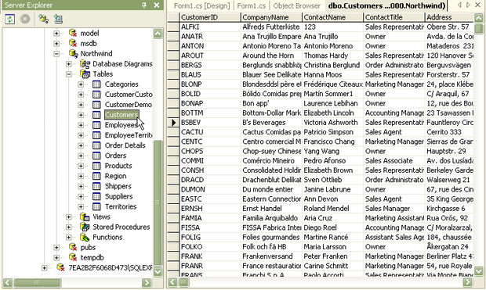The height and width of the screenshot is (290, 486).
Task: Expand the 7EA2B2F6068D473\SQLEXPRESS server node
Action: coord(45,268)
